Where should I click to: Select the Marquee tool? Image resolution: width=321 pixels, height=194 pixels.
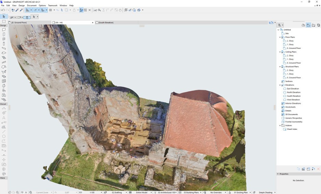click(x=4, y=21)
